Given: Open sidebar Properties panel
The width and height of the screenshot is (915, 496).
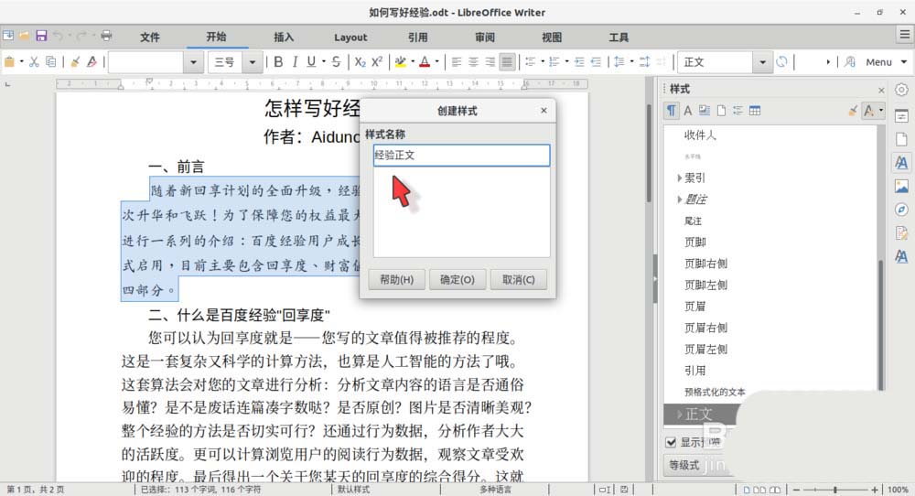Looking at the screenshot, I should (901, 115).
